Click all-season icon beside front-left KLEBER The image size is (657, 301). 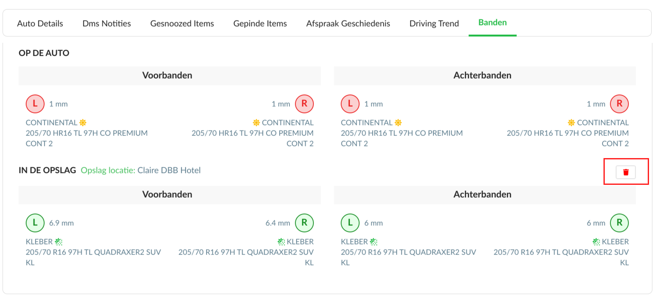pos(58,241)
